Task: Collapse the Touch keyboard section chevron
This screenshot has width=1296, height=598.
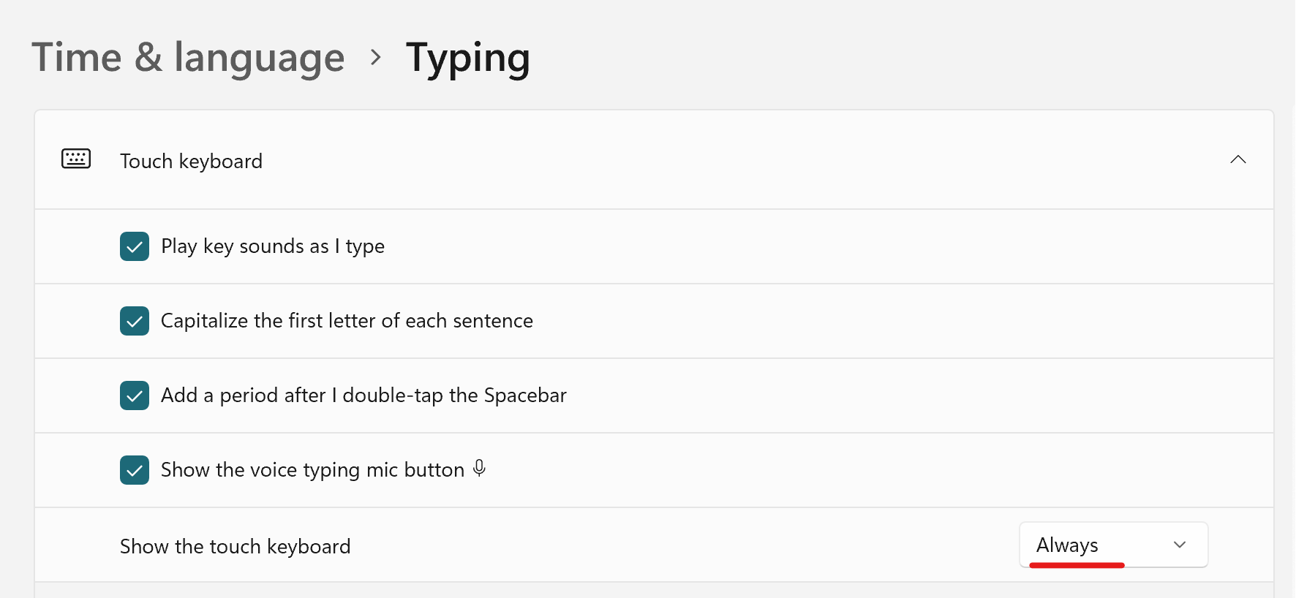Action: pos(1237,159)
